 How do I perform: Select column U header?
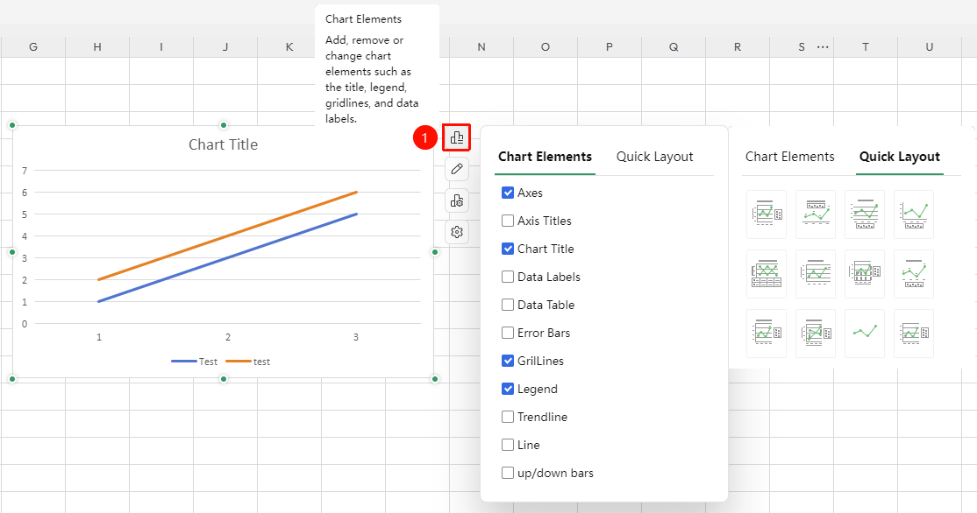[x=930, y=47]
